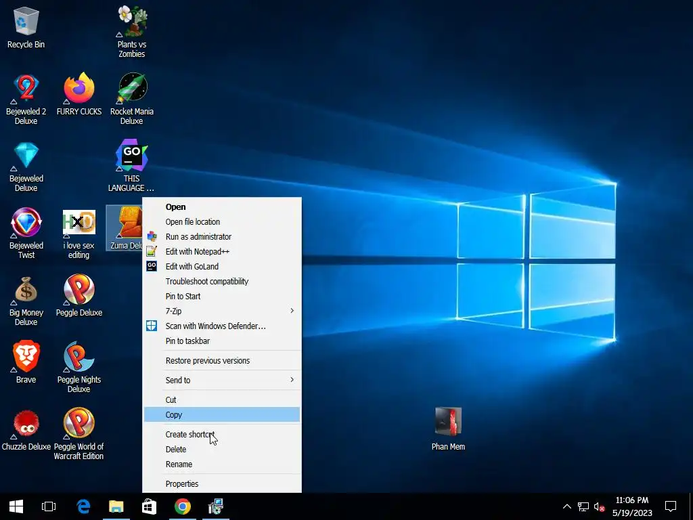Select the HxD 'i love sex editing' shortcut

point(79,234)
